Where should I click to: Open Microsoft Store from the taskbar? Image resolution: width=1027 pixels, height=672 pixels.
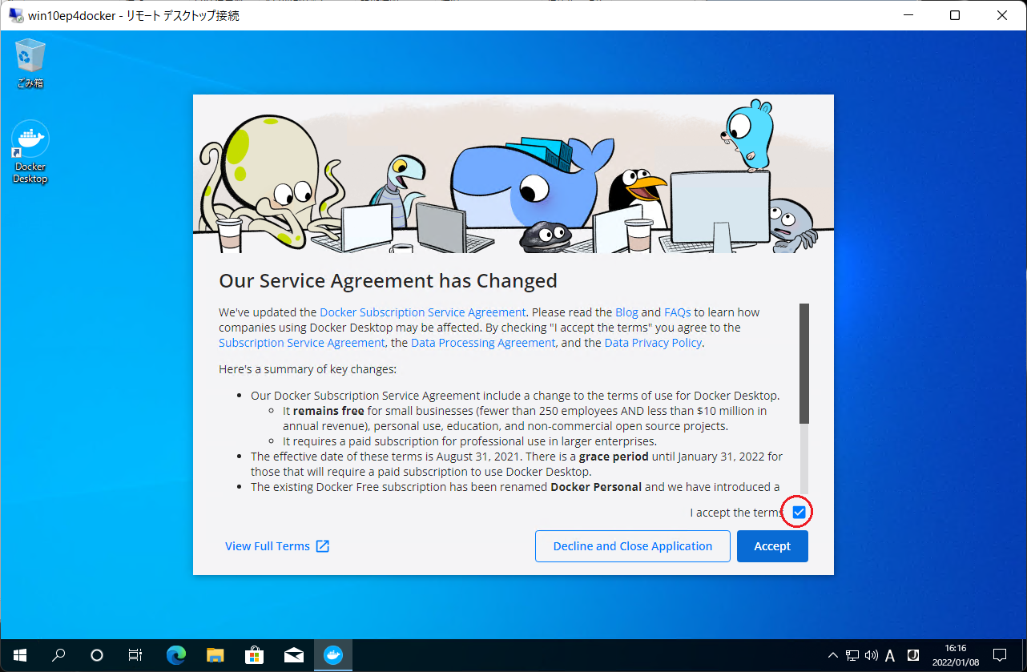254,655
